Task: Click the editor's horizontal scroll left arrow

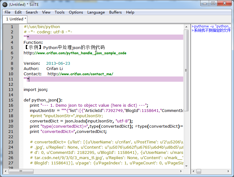Action: (x=6, y=171)
